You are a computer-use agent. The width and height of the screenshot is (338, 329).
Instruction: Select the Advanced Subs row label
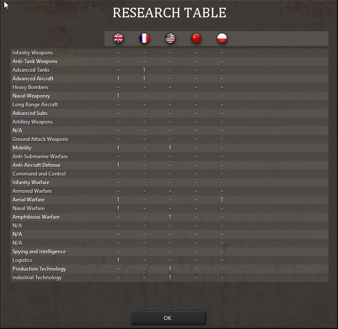[x=30, y=113]
